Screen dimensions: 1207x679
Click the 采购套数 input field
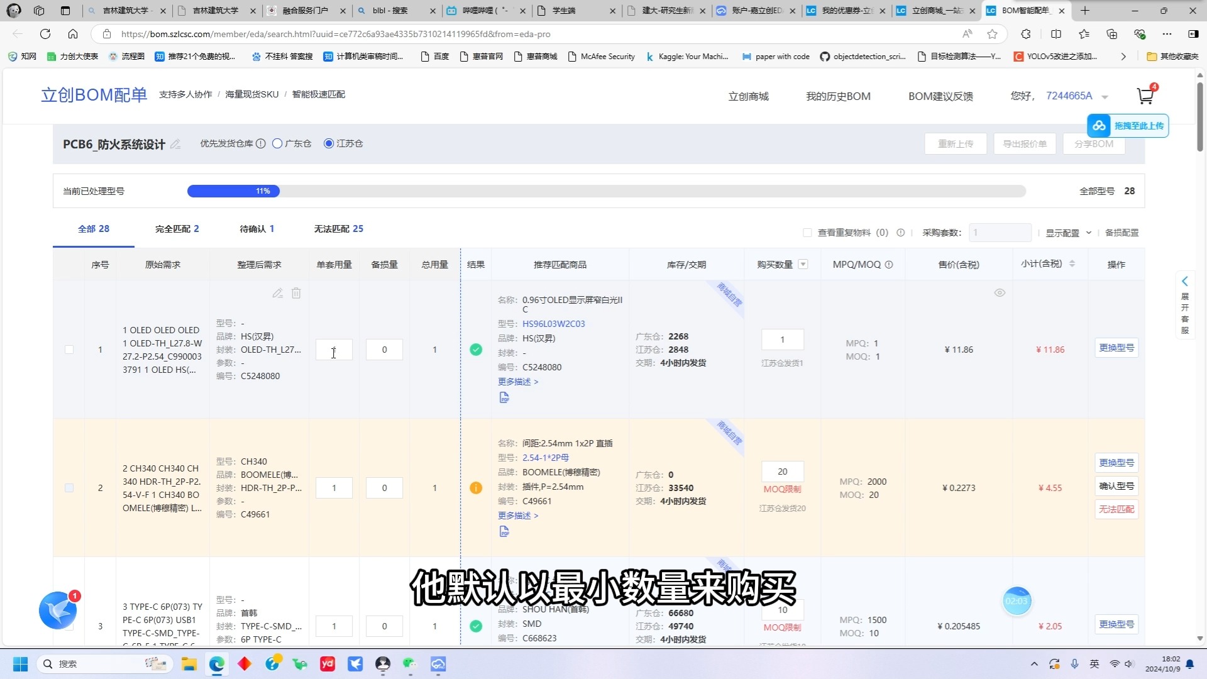(x=1000, y=233)
